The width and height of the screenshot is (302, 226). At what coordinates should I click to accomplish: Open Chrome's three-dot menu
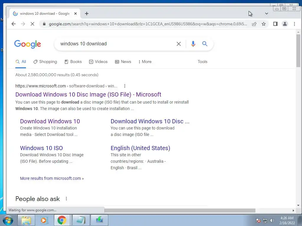point(294,24)
